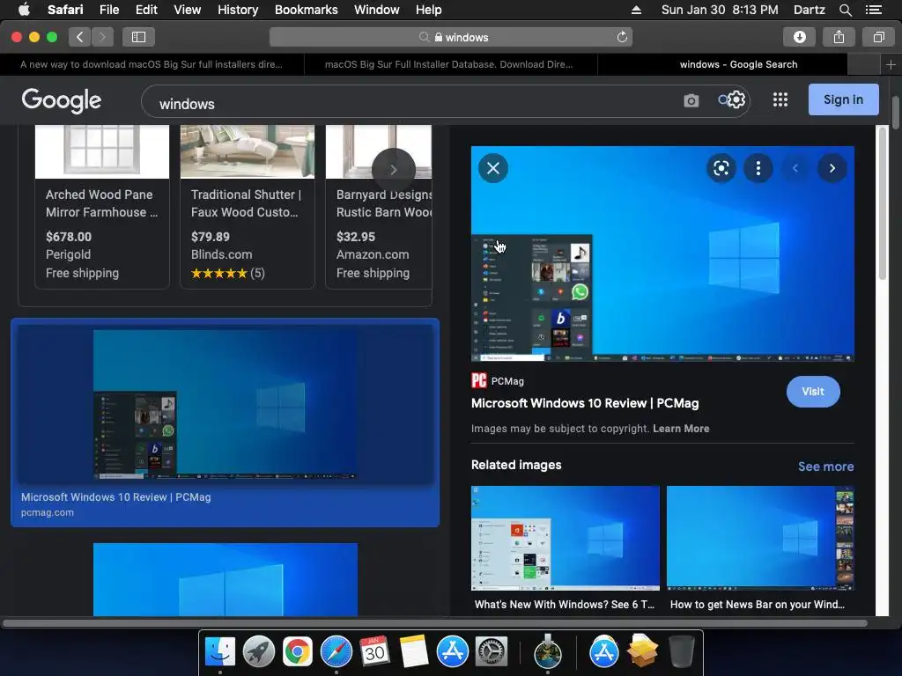
Task: Open System Preferences from the Dock
Action: click(491, 651)
